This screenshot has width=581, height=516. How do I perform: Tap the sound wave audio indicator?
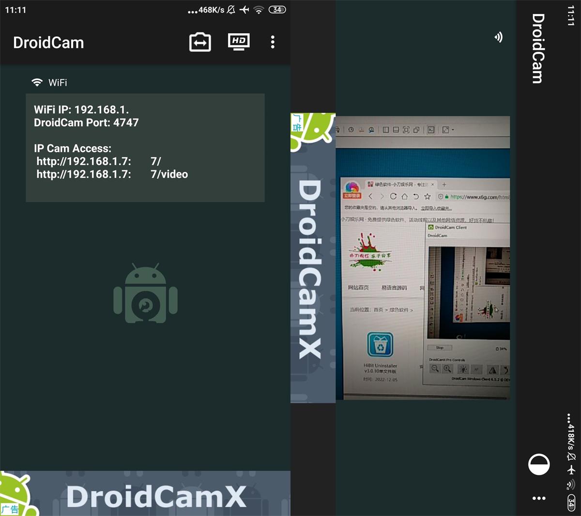pyautogui.click(x=498, y=37)
